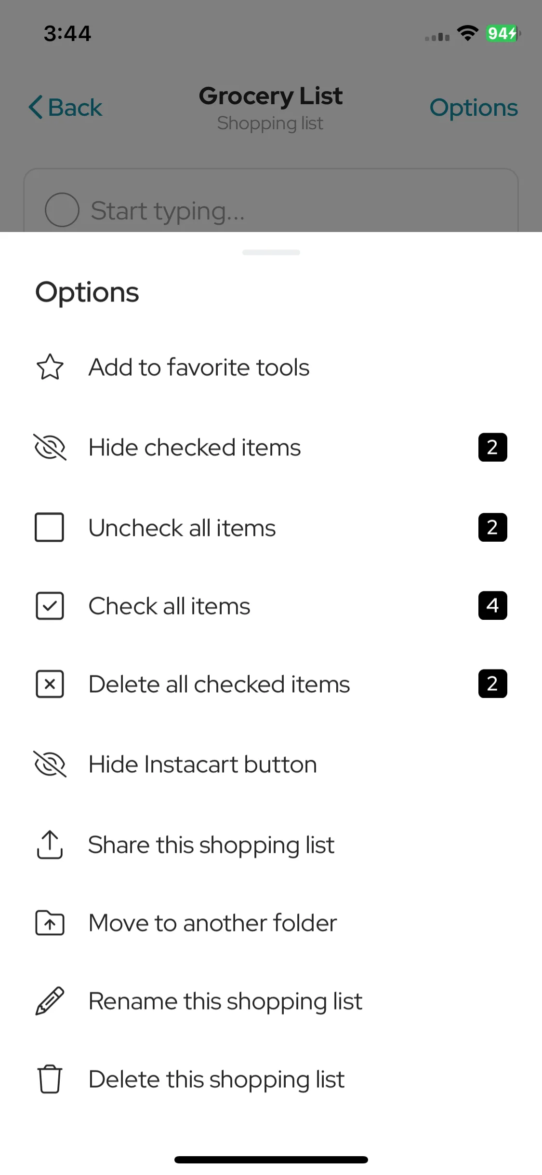Go Back from Grocery List

(x=66, y=108)
